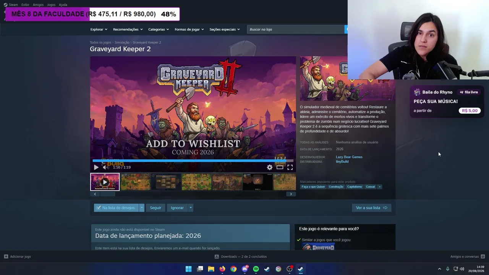The width and height of the screenshot is (489, 275).
Task: Open publisher tinyBuild page
Action: [342, 162]
